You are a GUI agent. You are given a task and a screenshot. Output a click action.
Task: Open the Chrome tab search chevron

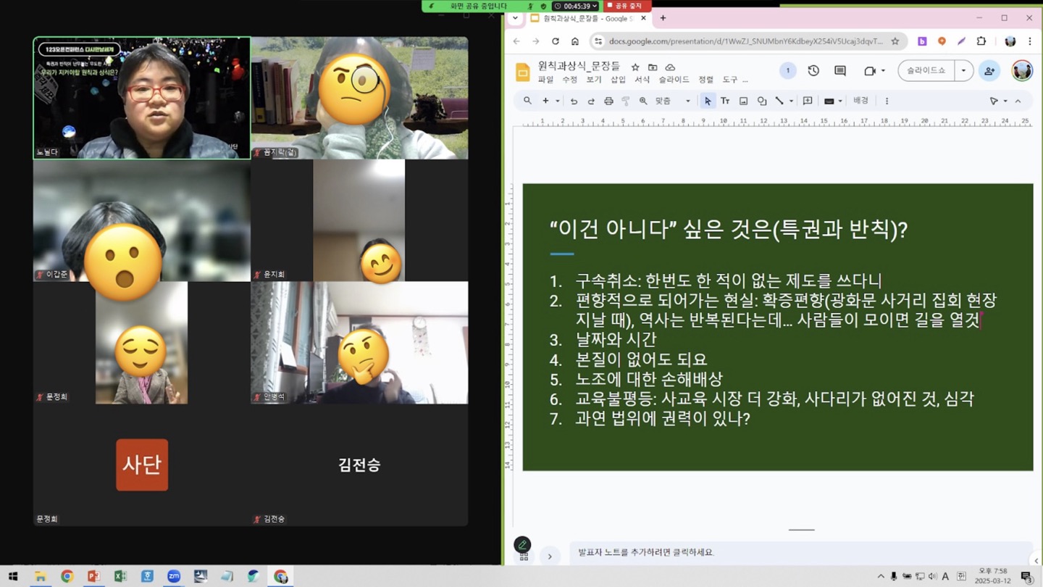pyautogui.click(x=515, y=18)
